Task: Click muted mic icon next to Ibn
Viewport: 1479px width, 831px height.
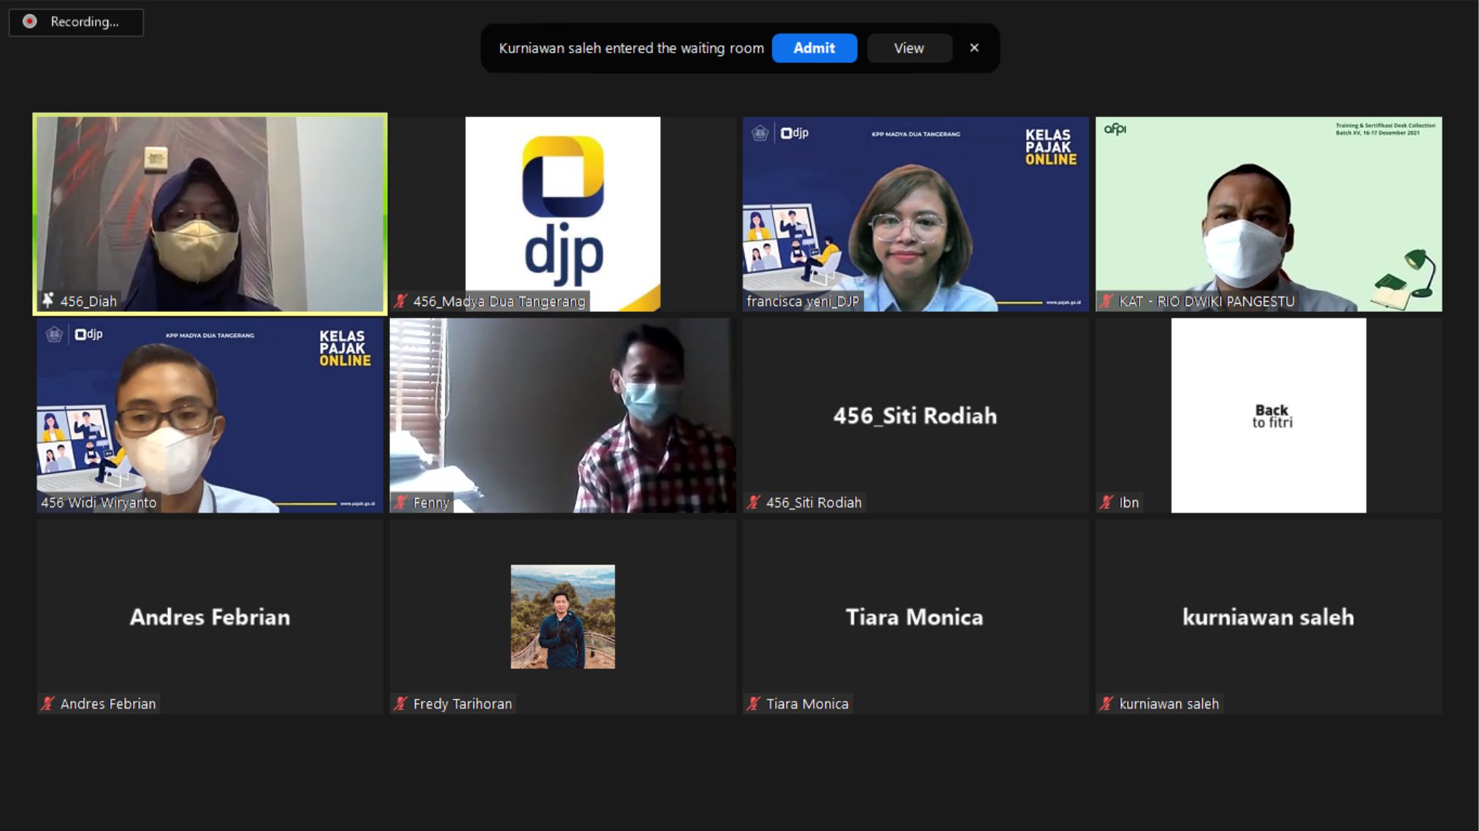Action: (x=1107, y=502)
